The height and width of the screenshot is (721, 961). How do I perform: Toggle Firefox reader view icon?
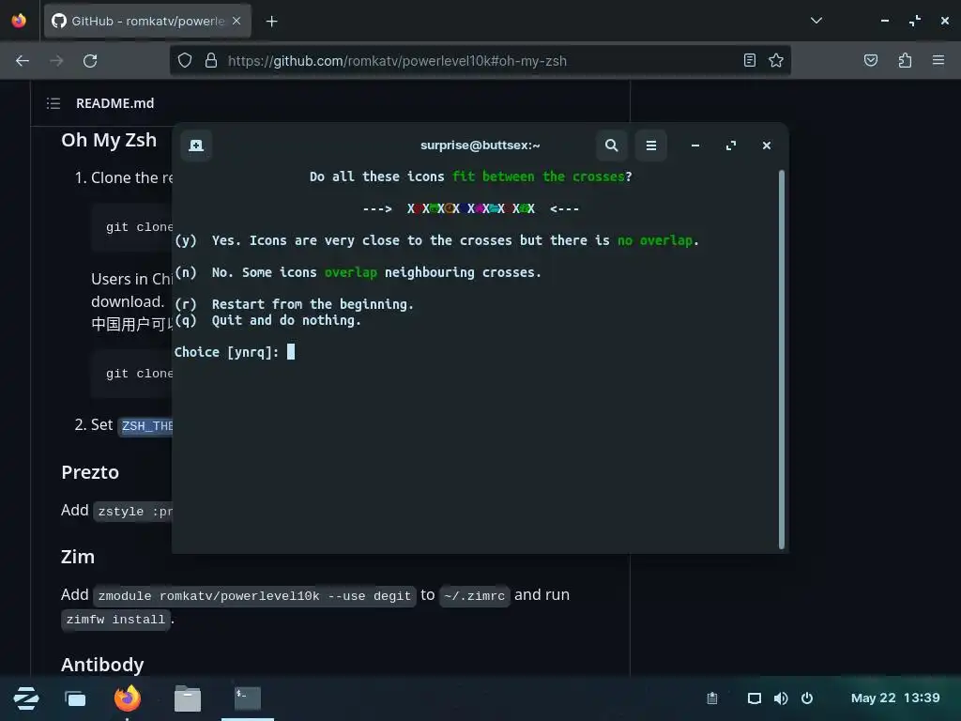pyautogui.click(x=750, y=60)
